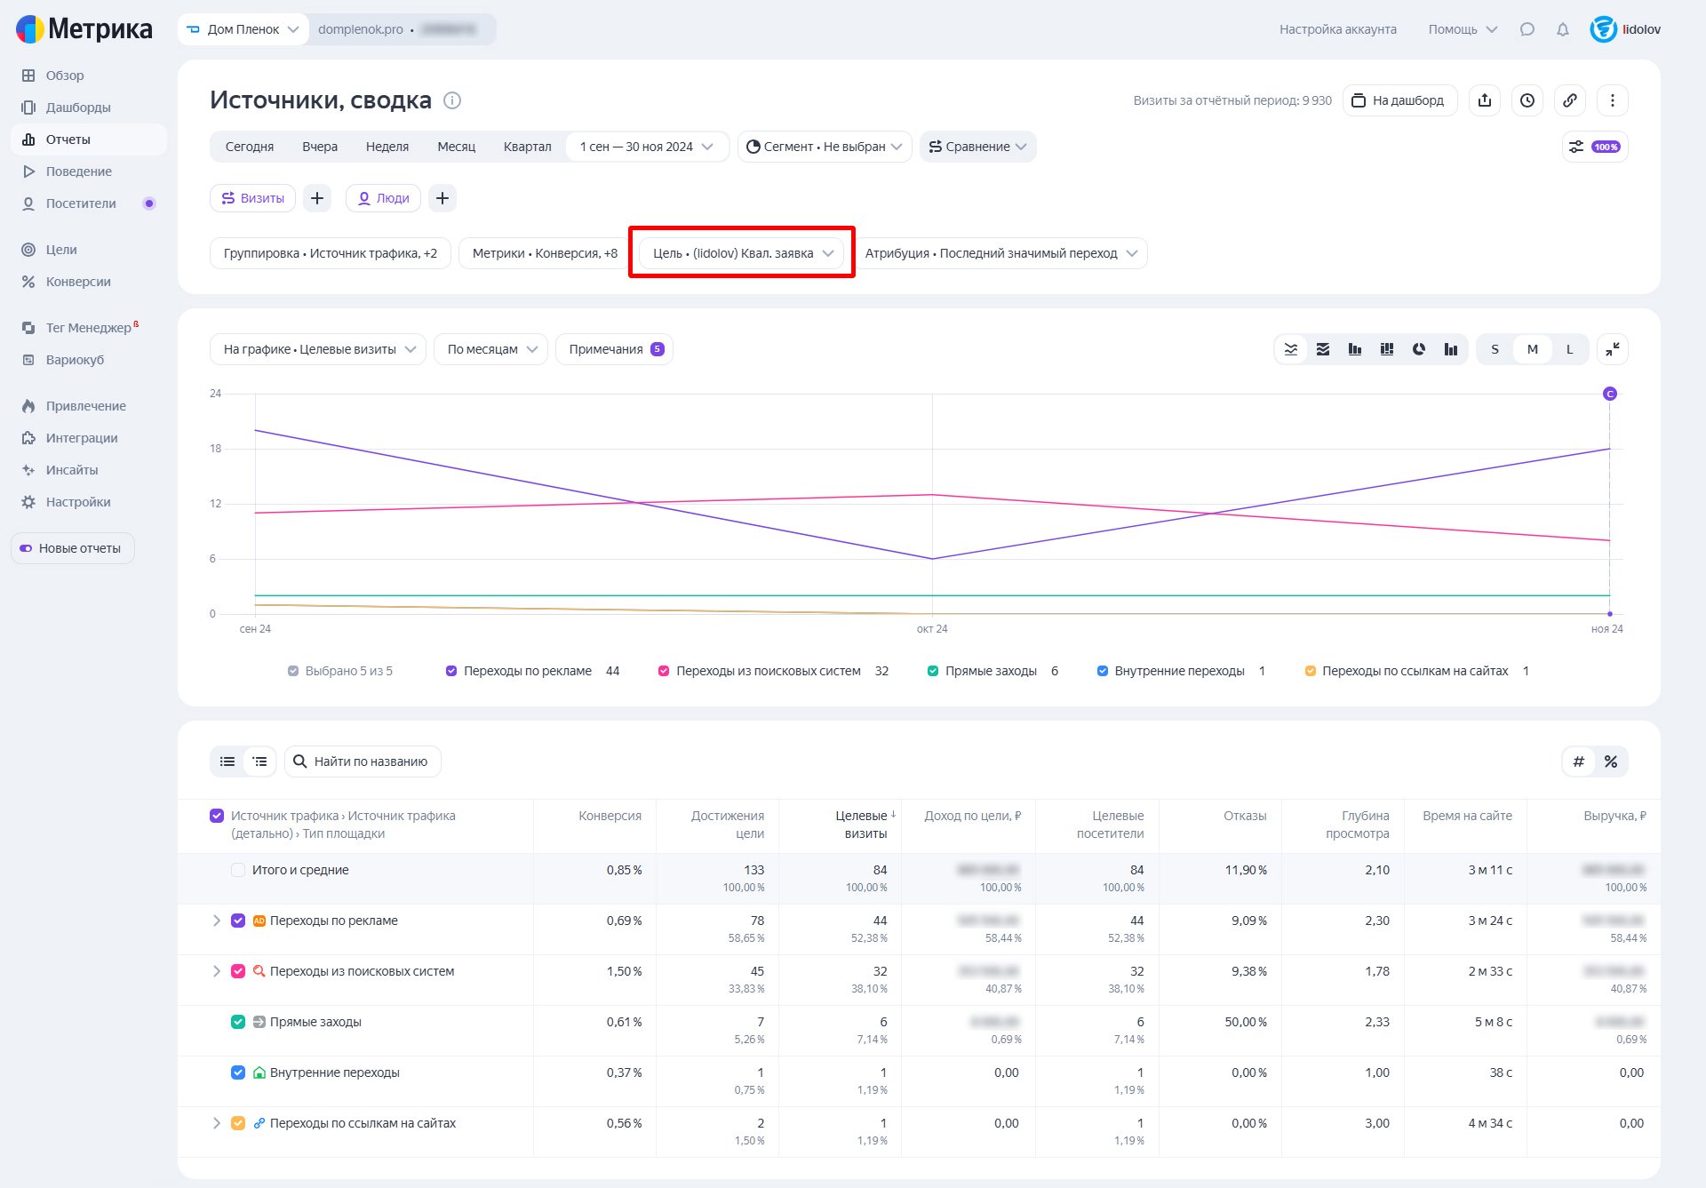1706x1188 pixels.
Task: Toggle Переходы по рекламе legend checkbox
Action: pos(451,671)
